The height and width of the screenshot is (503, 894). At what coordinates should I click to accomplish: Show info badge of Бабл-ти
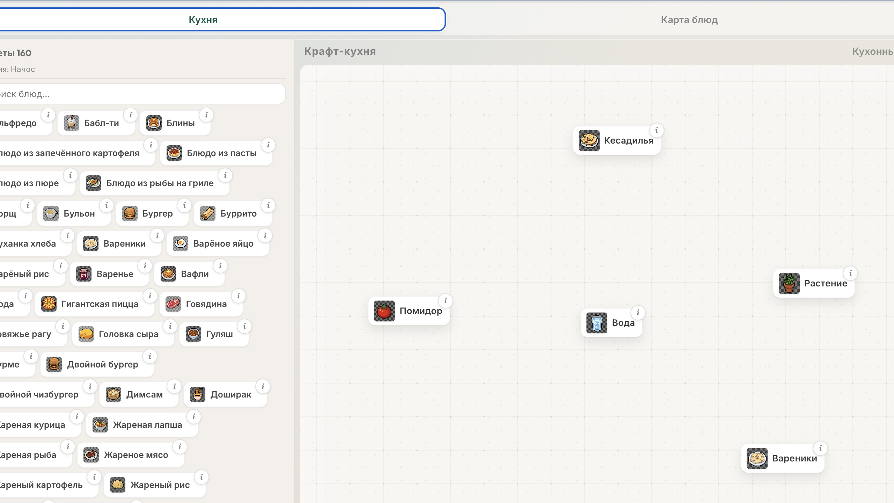(x=131, y=115)
